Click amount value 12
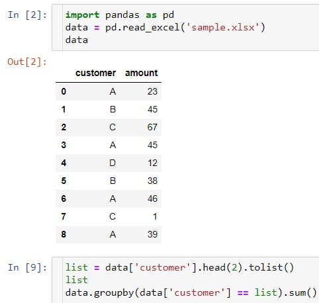The image size is (319, 303). 152,163
